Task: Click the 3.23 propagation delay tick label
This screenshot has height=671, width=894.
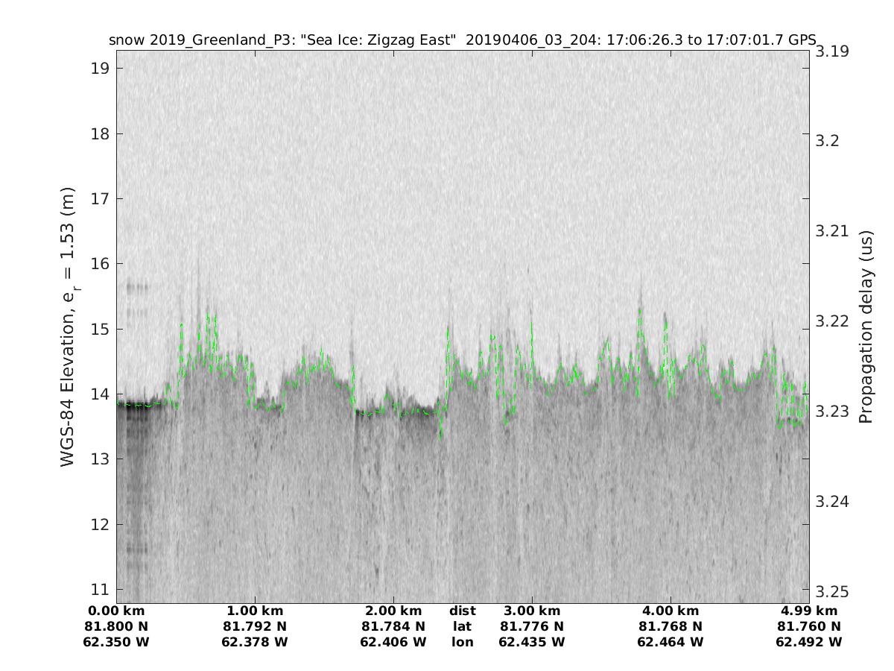Action: coord(831,412)
